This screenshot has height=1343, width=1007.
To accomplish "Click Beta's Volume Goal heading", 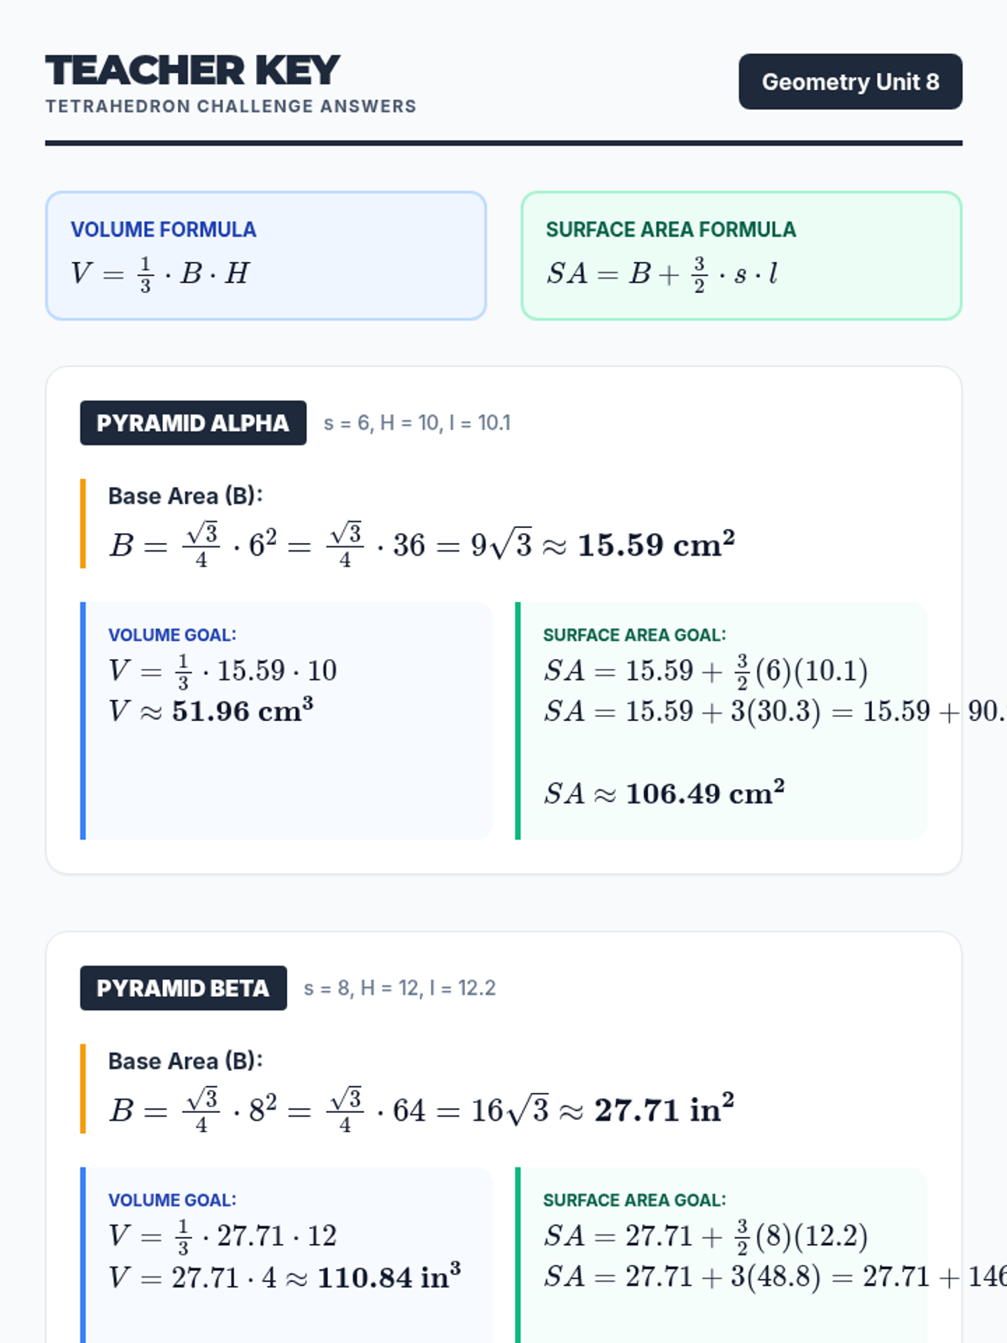I will tap(172, 1200).
